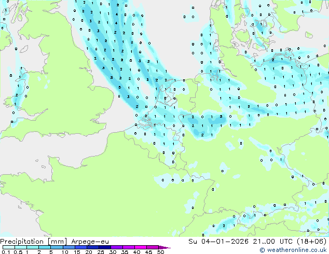Image resolution: width=329 pixels, height=254 pixels.
Task: Click the '40' legend scale value
Action: coord(136,252)
